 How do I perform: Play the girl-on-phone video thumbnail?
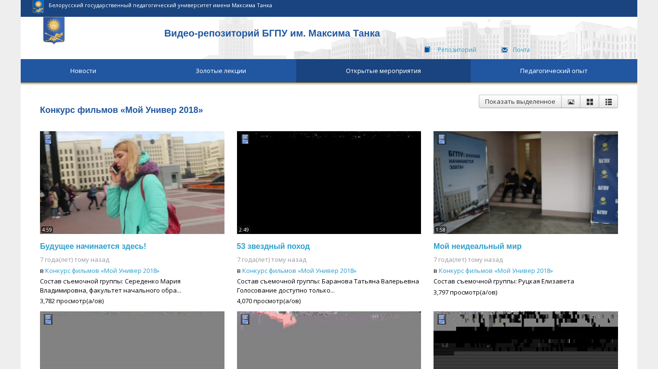(x=132, y=183)
